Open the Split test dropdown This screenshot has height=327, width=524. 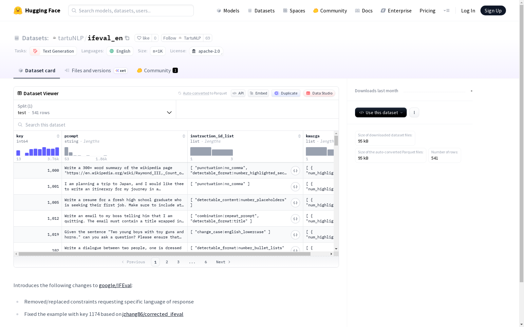point(95,109)
